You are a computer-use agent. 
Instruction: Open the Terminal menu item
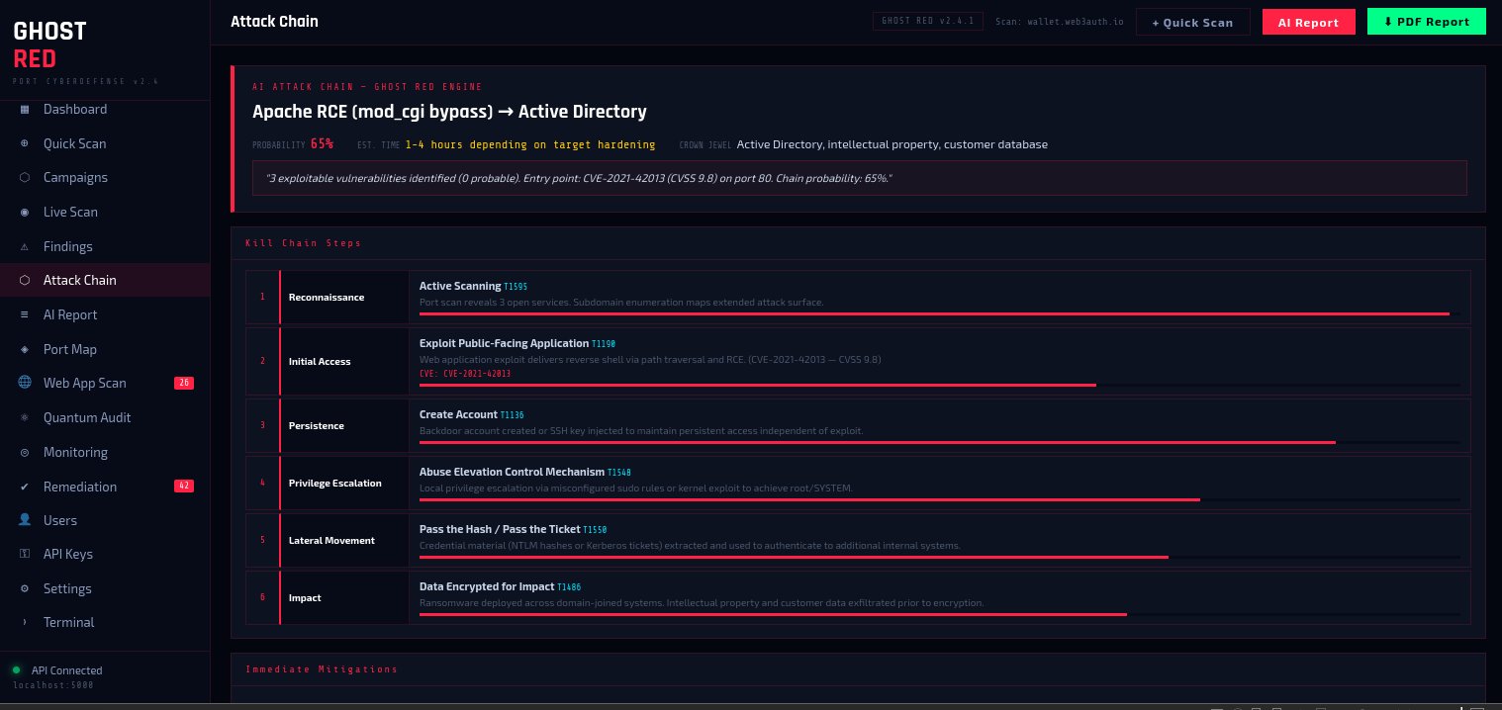pyautogui.click(x=105, y=622)
